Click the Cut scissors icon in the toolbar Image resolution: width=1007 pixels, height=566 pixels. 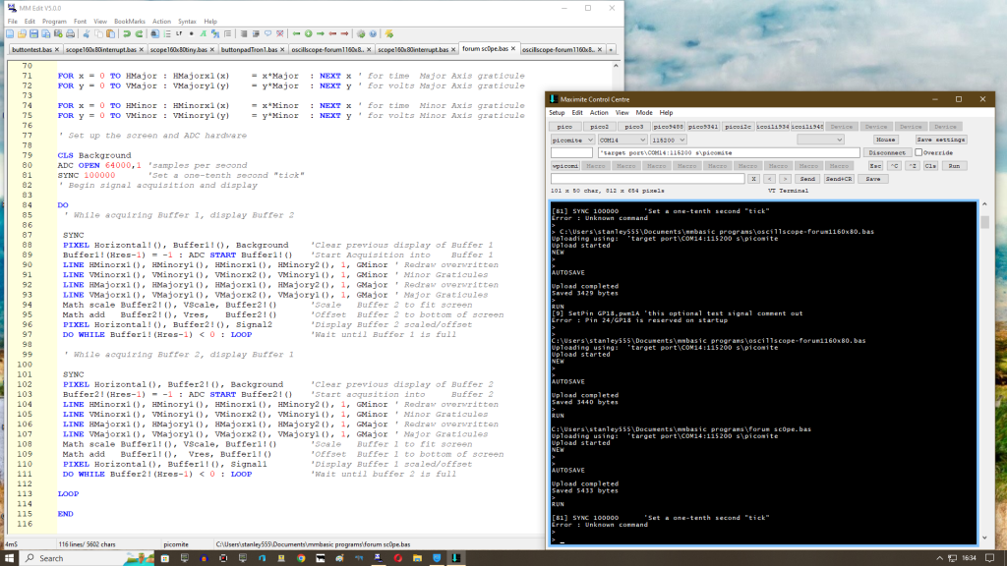[86, 33]
